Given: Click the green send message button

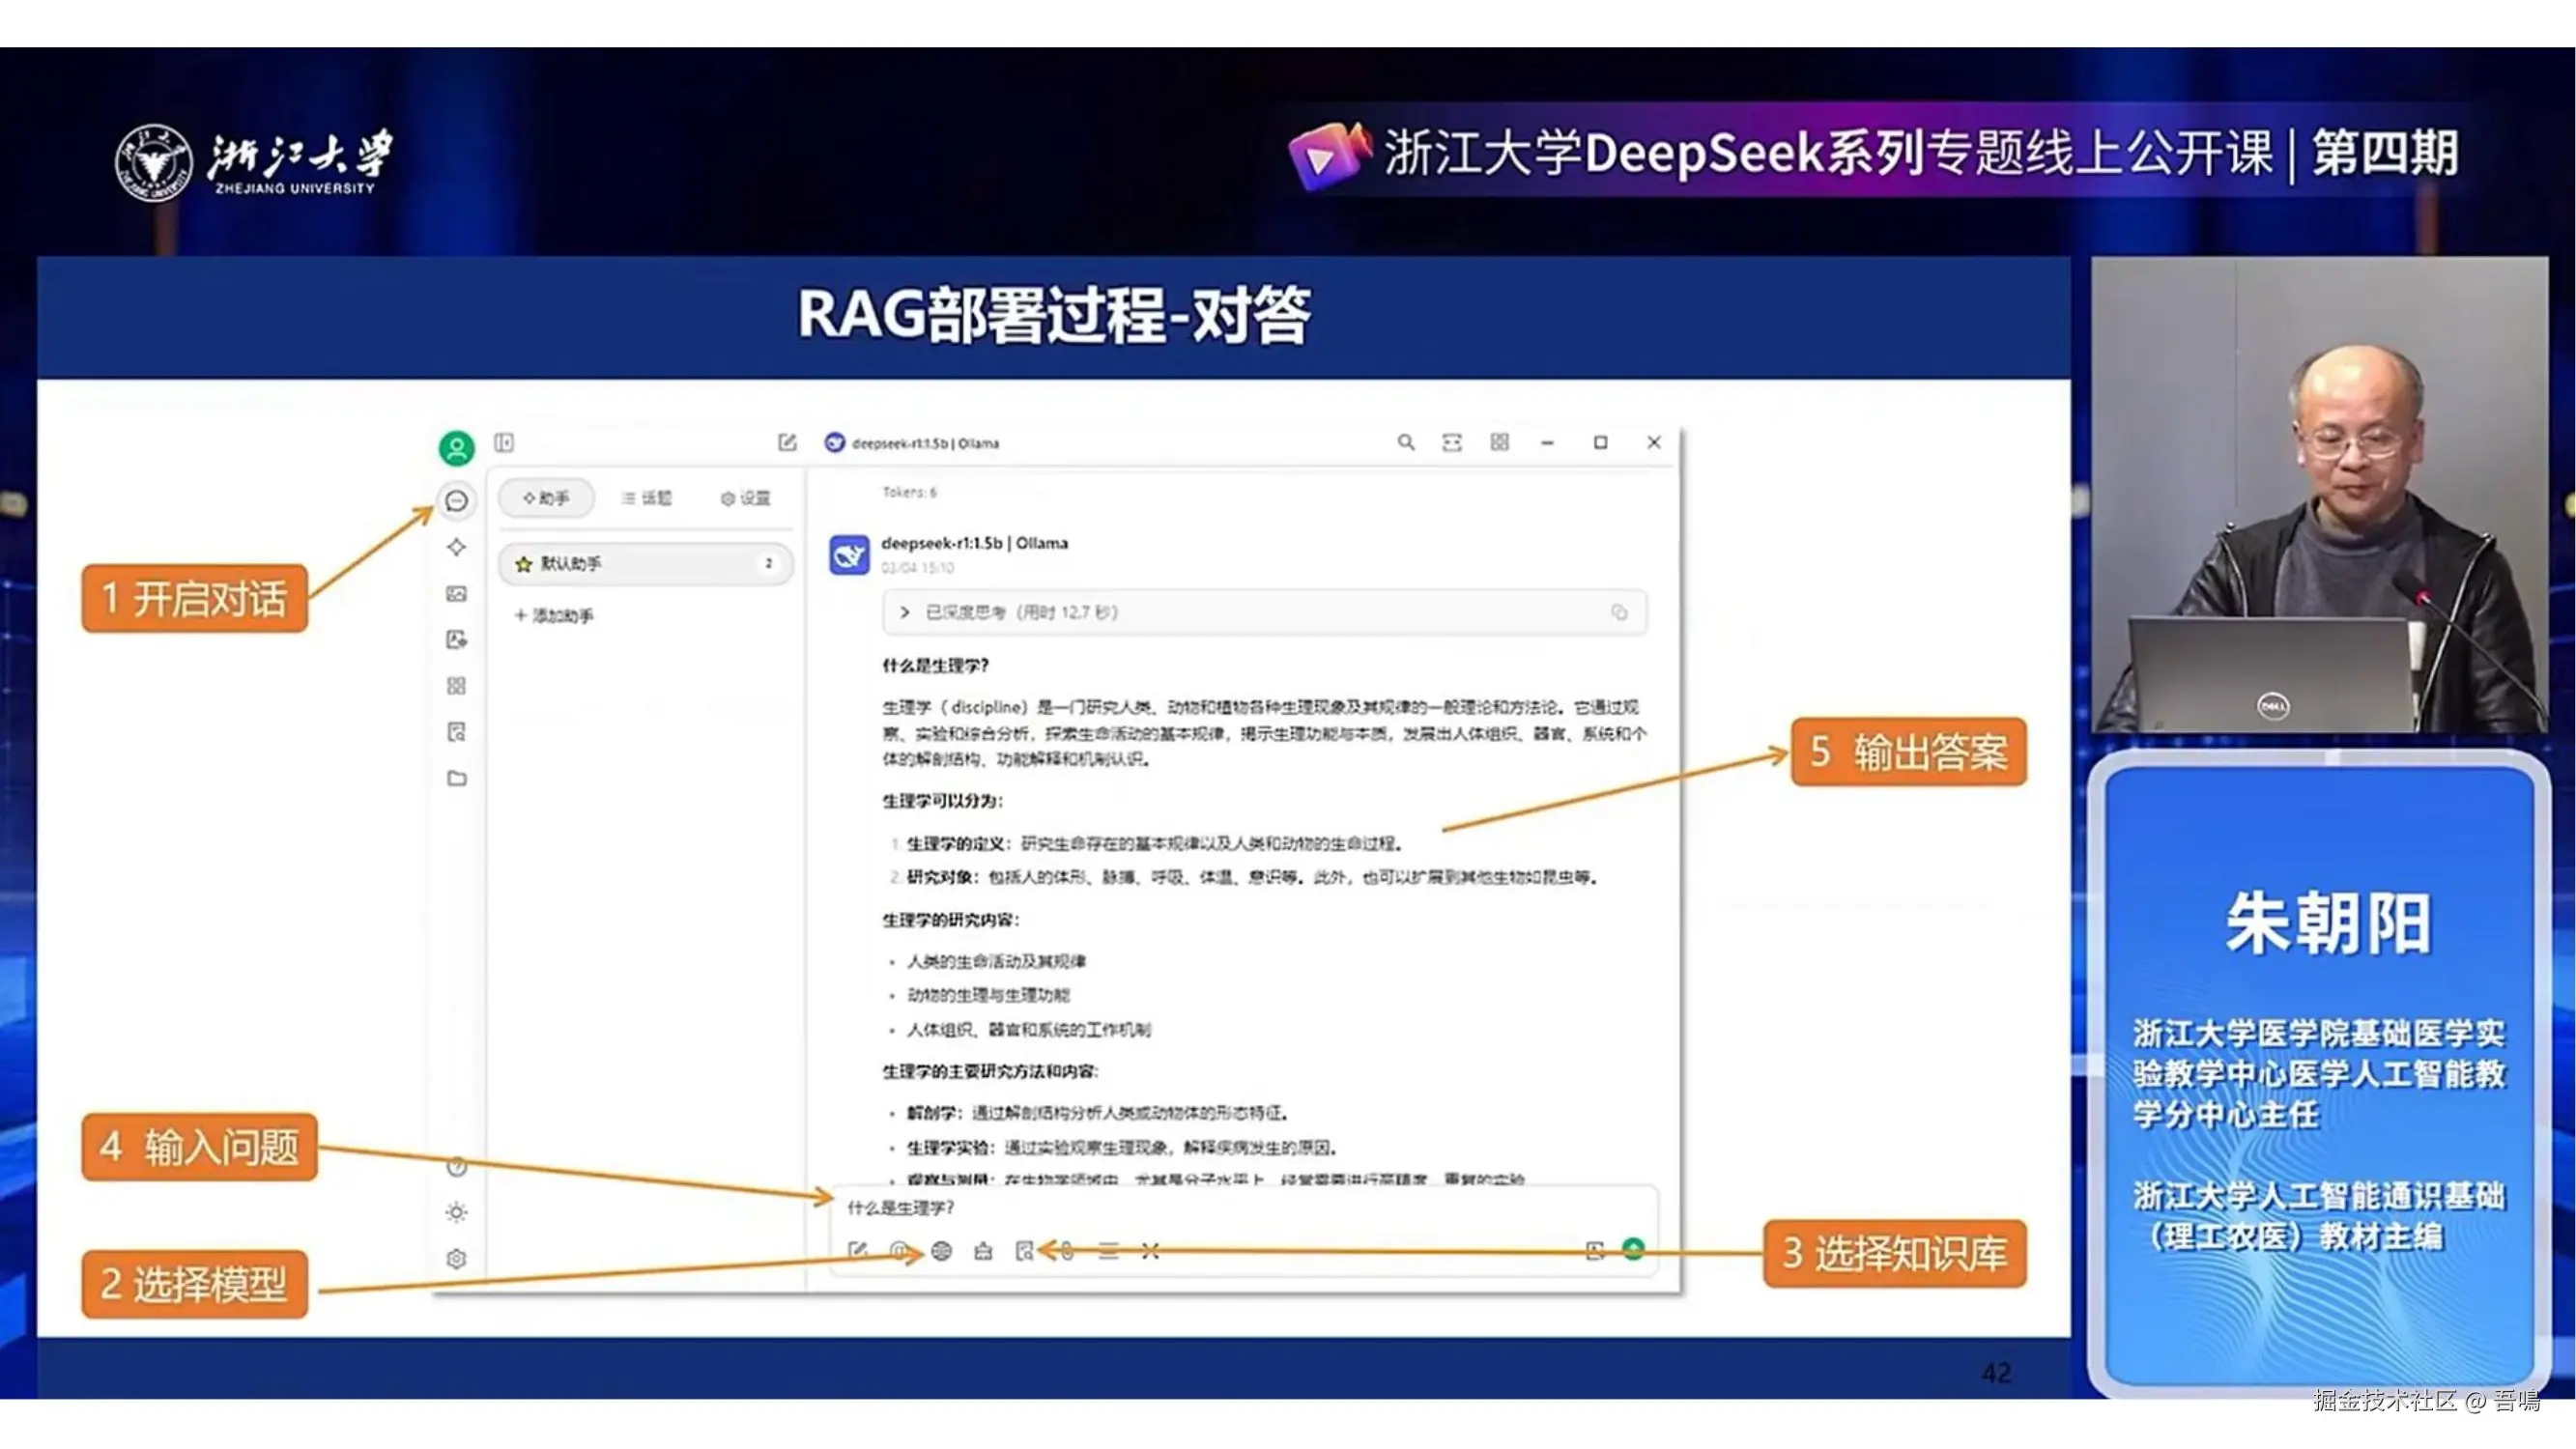Looking at the screenshot, I should tap(1633, 1248).
